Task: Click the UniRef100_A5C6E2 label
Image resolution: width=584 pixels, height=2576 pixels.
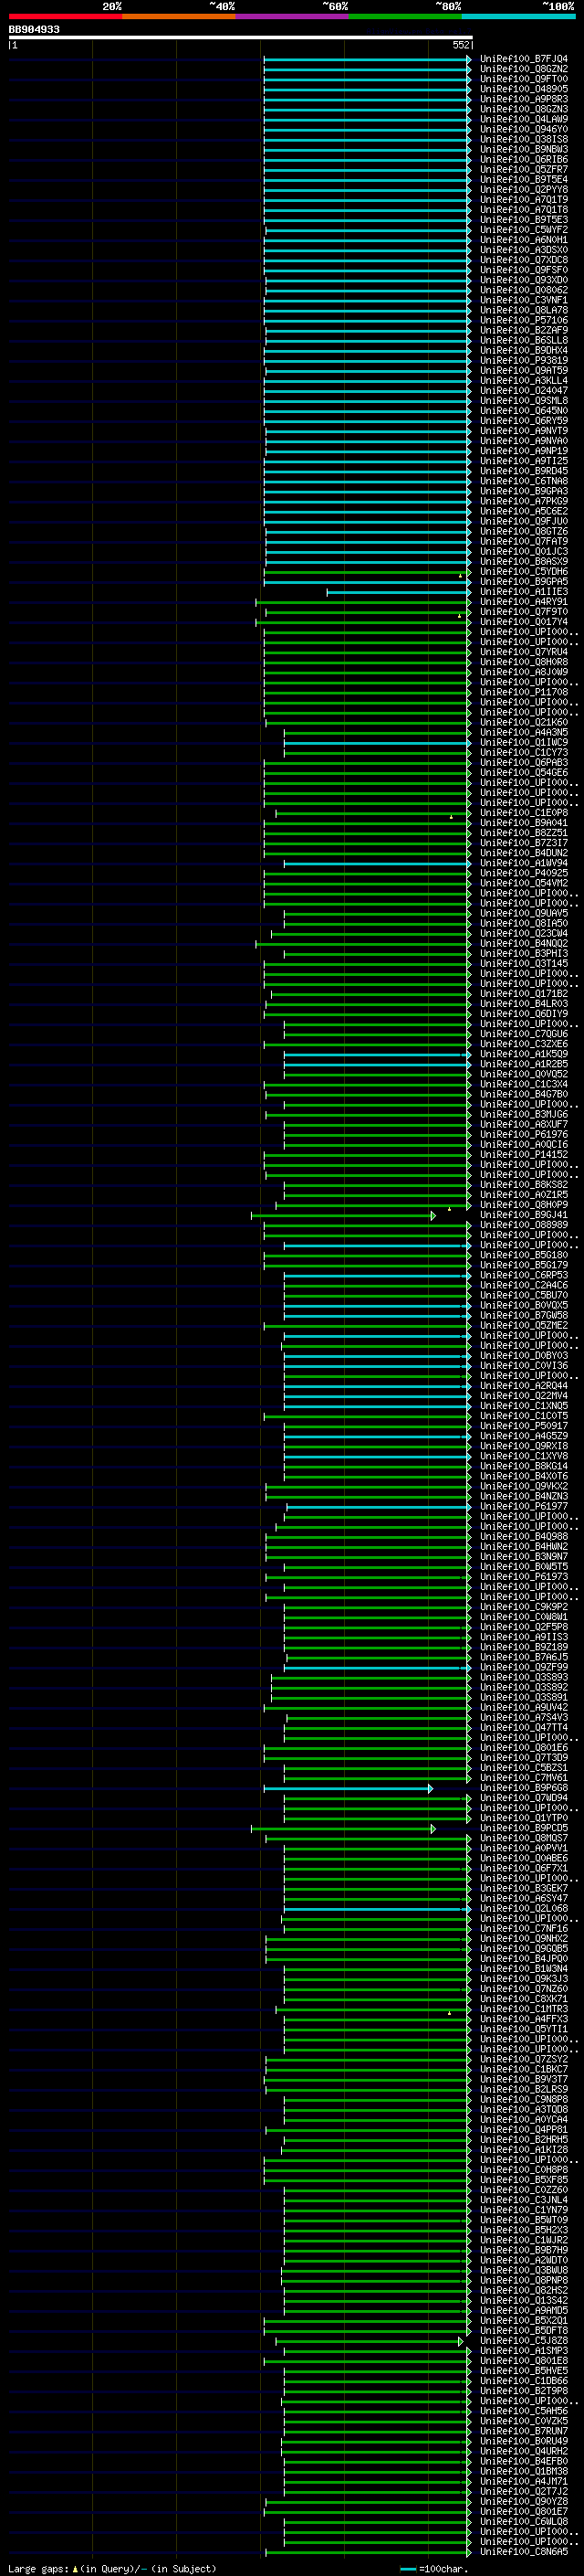Action: (x=524, y=511)
